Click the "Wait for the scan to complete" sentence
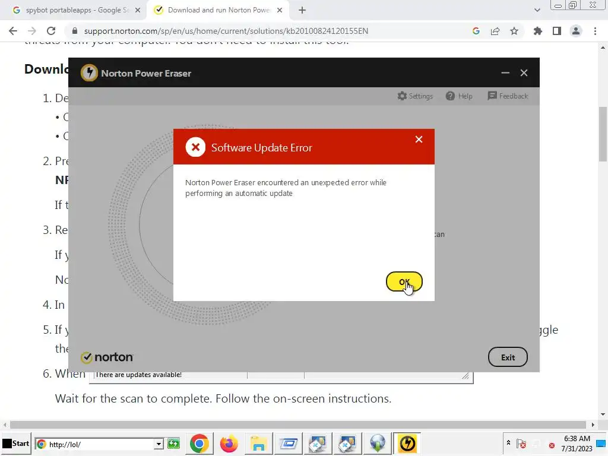 click(223, 398)
